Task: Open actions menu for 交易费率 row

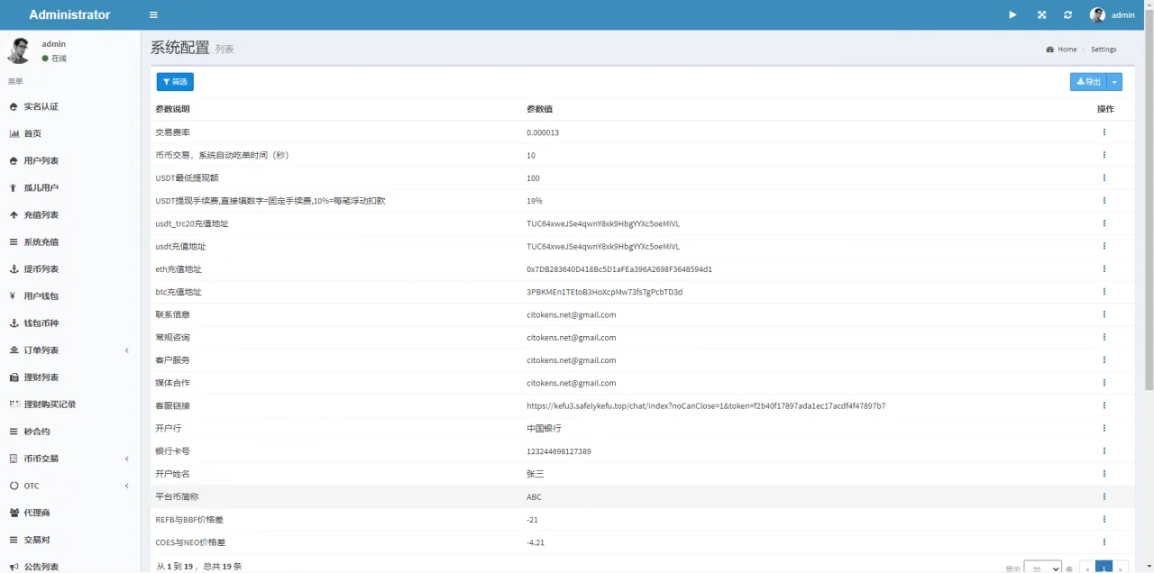Action: tap(1104, 132)
